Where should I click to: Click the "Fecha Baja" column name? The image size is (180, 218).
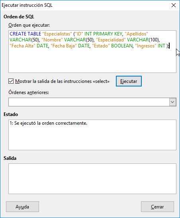[64, 46]
